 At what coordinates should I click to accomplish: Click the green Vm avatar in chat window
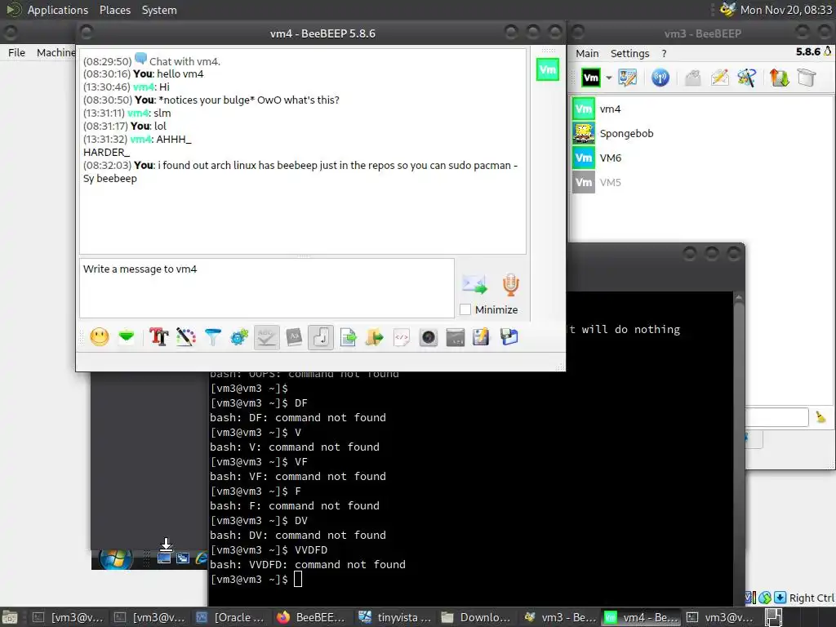click(x=548, y=70)
